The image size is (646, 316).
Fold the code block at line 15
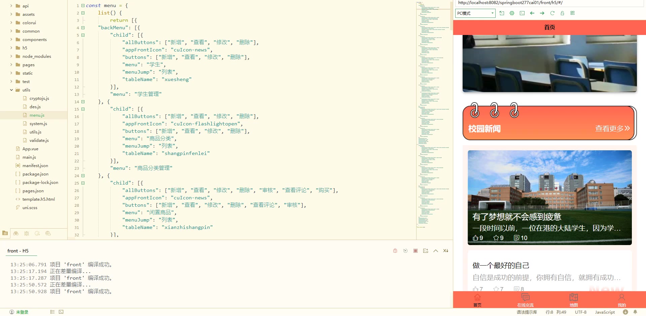click(x=83, y=109)
